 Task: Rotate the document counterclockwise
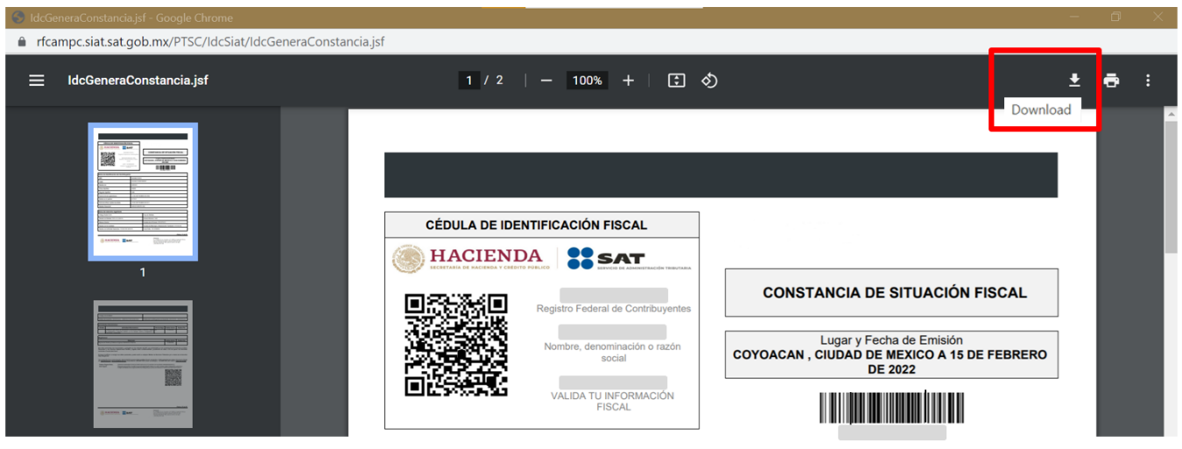(710, 81)
